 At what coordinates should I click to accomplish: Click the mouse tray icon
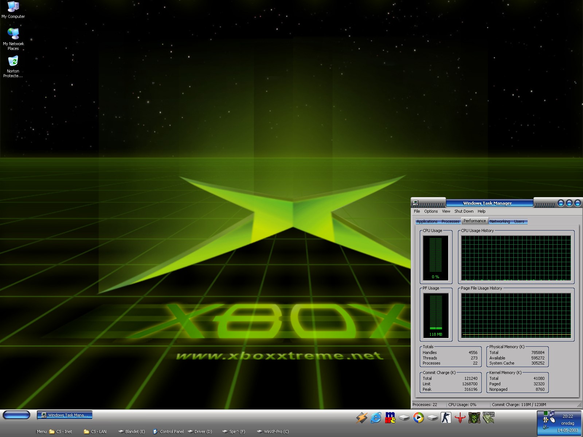(552, 420)
